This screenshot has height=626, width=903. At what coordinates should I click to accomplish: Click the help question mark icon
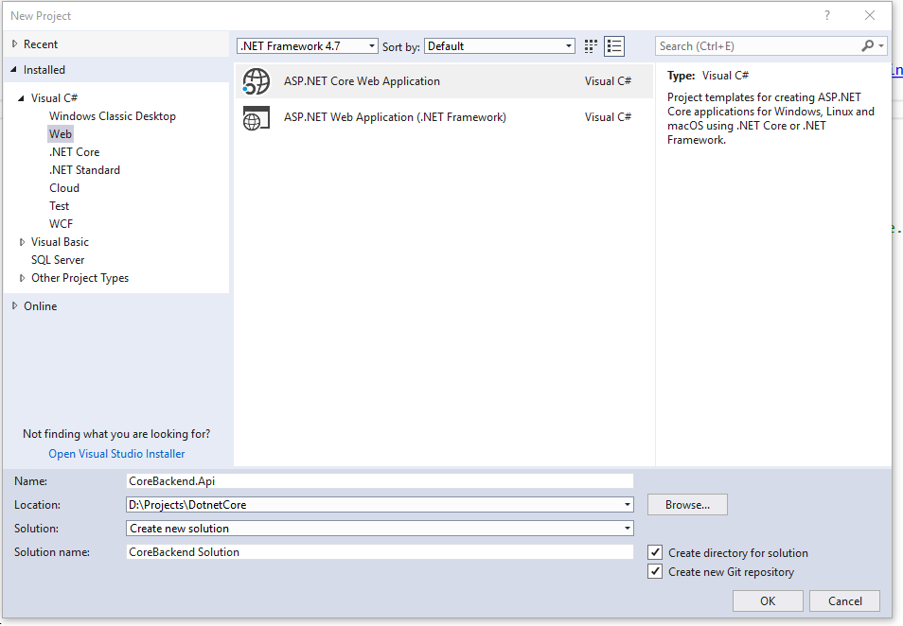(x=827, y=15)
